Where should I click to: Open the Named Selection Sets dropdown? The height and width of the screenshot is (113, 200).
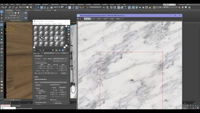pyautogui.click(x=95, y=7)
